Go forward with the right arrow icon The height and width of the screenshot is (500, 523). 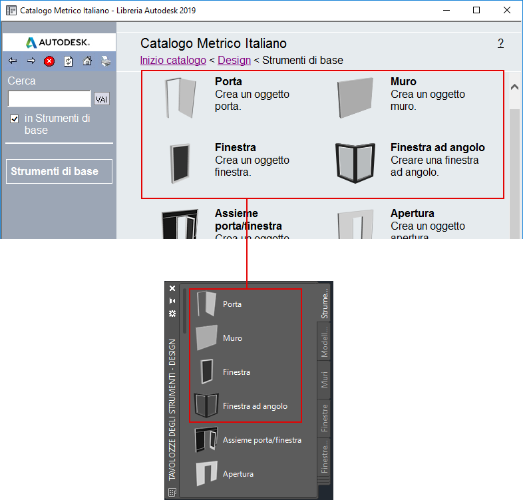tap(31, 61)
